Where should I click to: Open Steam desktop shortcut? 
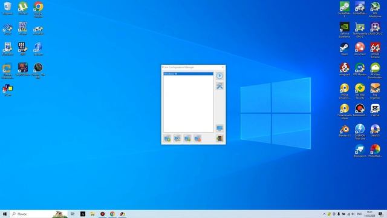click(x=344, y=49)
